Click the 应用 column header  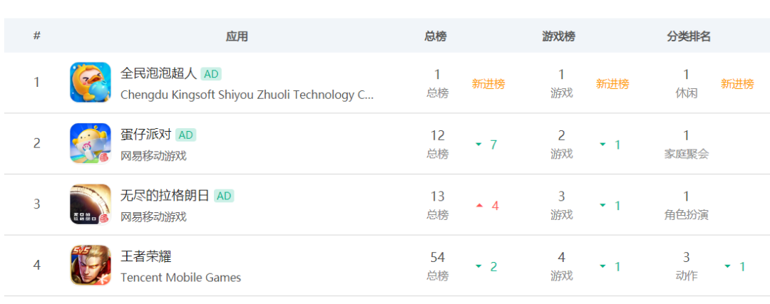tap(237, 36)
